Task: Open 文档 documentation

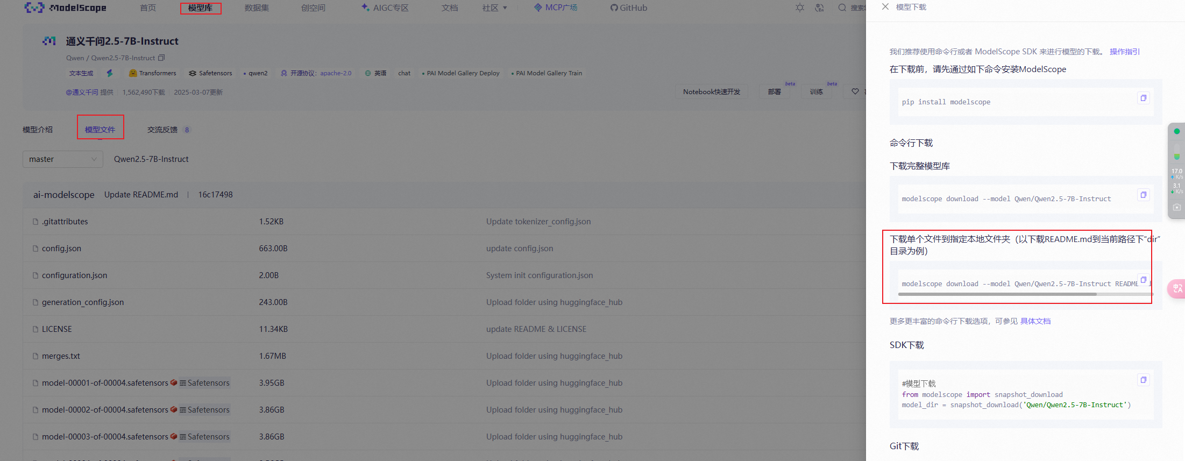Action: pos(450,8)
